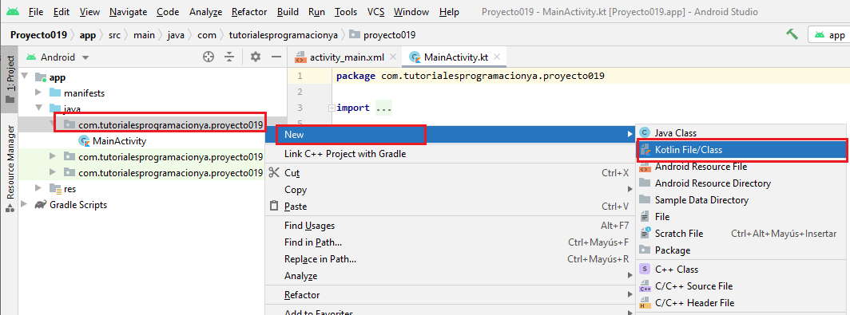Image resolution: width=850 pixels, height=315 pixels.
Task: Open Project panel settings gear
Action: point(256,57)
